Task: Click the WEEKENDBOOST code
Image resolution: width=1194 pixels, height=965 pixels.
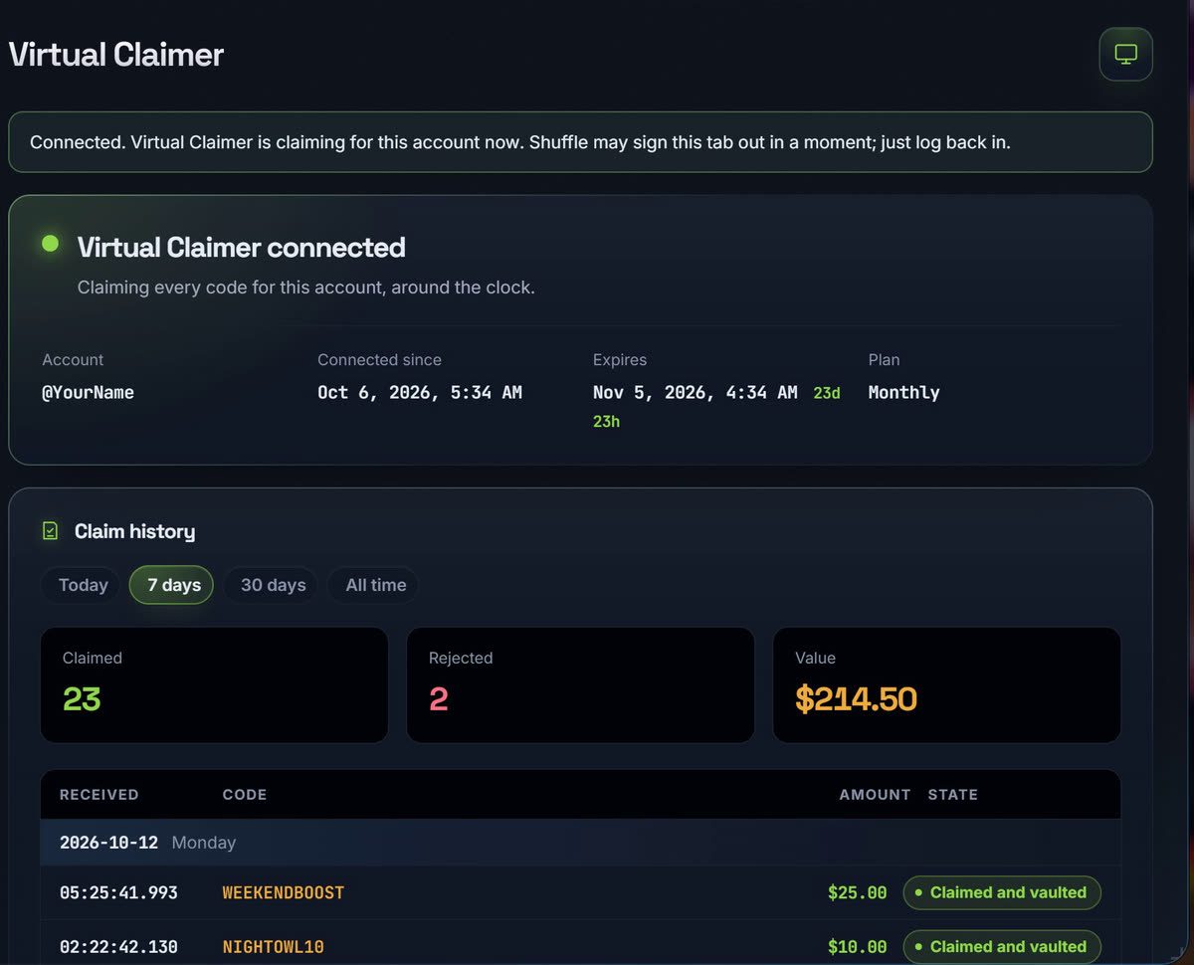Action: (x=283, y=892)
